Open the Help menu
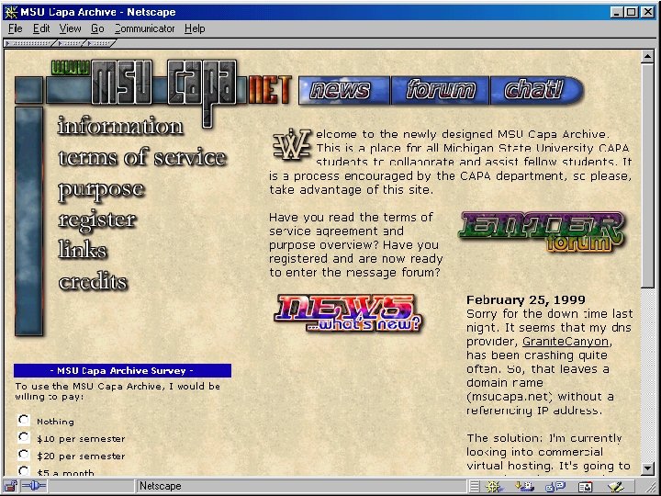661x496 pixels. point(195,28)
